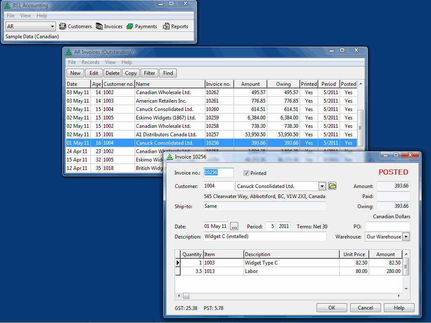Click the Filter button
Screen dimensions: 431x323
tap(149, 73)
